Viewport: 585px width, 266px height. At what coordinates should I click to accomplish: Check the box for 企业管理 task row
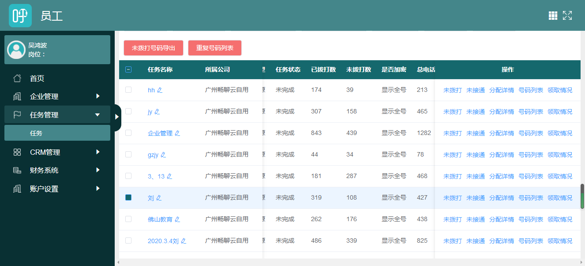(128, 133)
